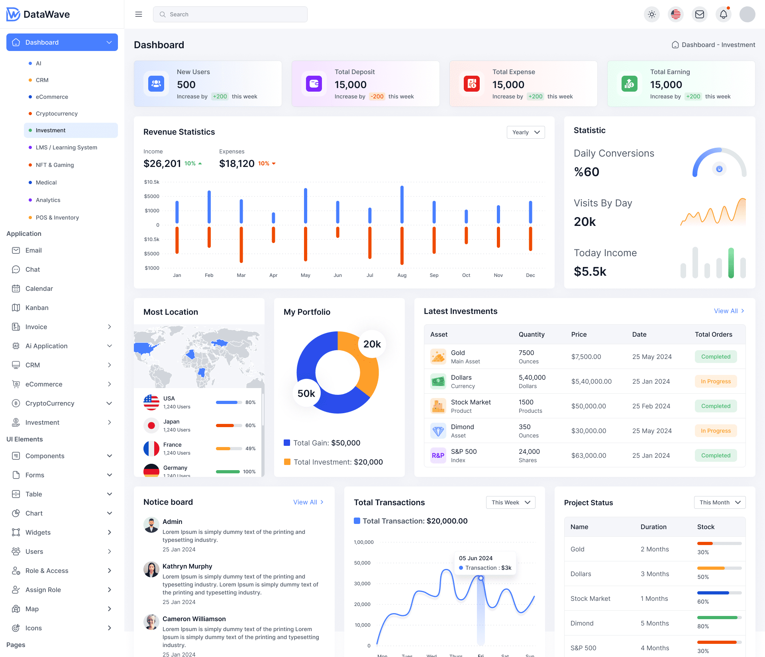Viewport: 765px width, 657px height.
Task: Click View All on the Notice board
Action: [x=308, y=502]
